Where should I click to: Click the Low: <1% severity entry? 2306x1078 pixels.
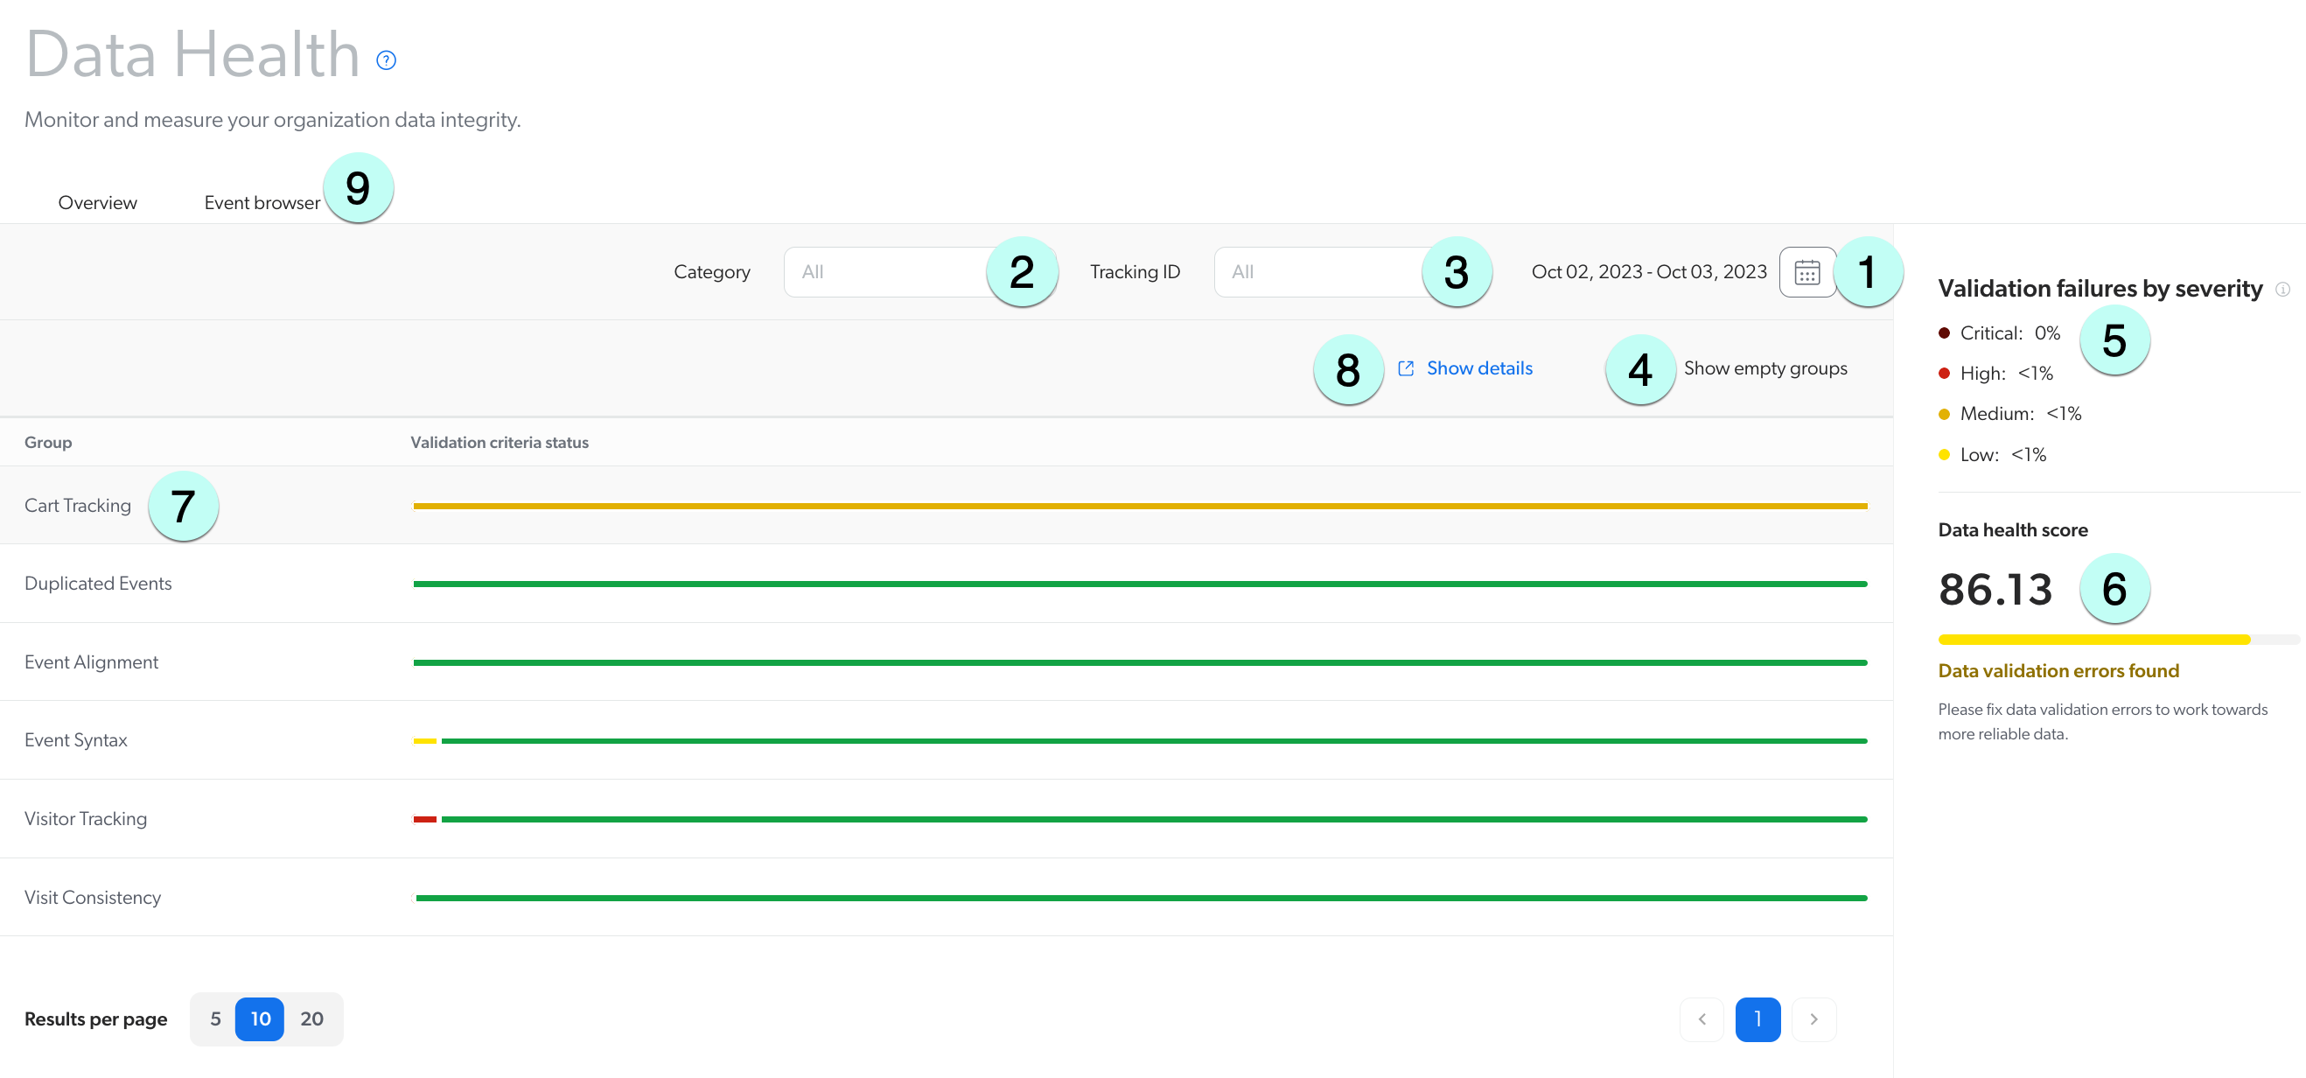(1993, 455)
